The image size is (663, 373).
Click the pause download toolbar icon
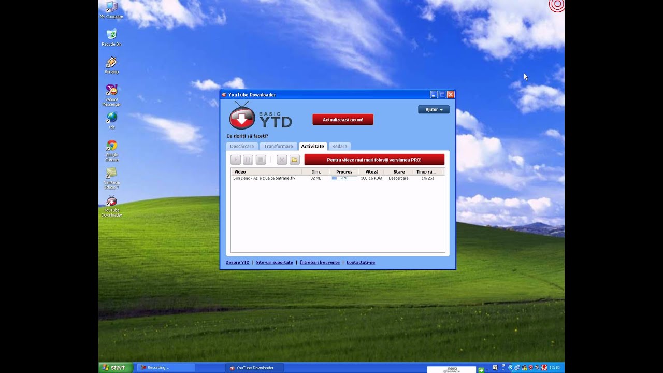coord(248,160)
